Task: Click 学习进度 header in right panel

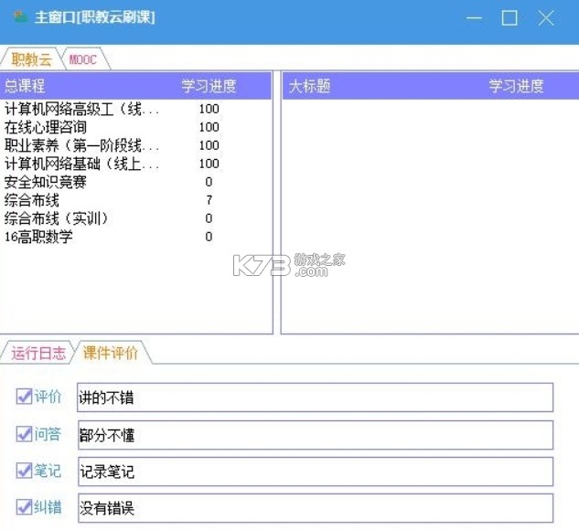Action: point(516,86)
